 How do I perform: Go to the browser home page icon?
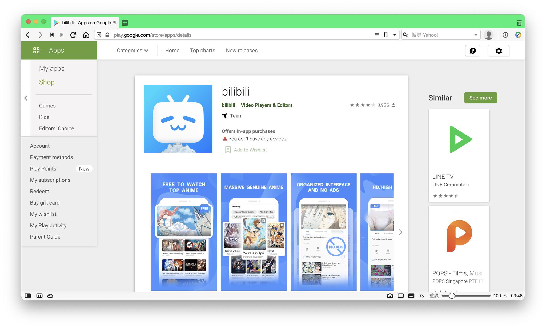[86, 35]
